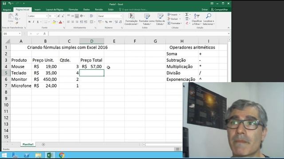Viewport: 284px width, 159px height.
Task: Toggle middle vertical alignment
Action: tap(73, 16)
